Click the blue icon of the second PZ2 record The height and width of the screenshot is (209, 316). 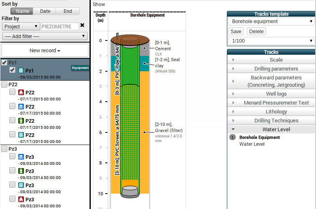click(x=21, y=107)
